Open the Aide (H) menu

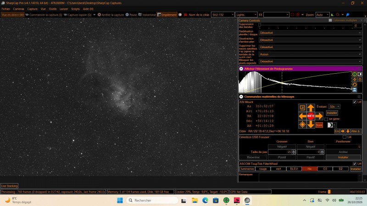(88, 9)
